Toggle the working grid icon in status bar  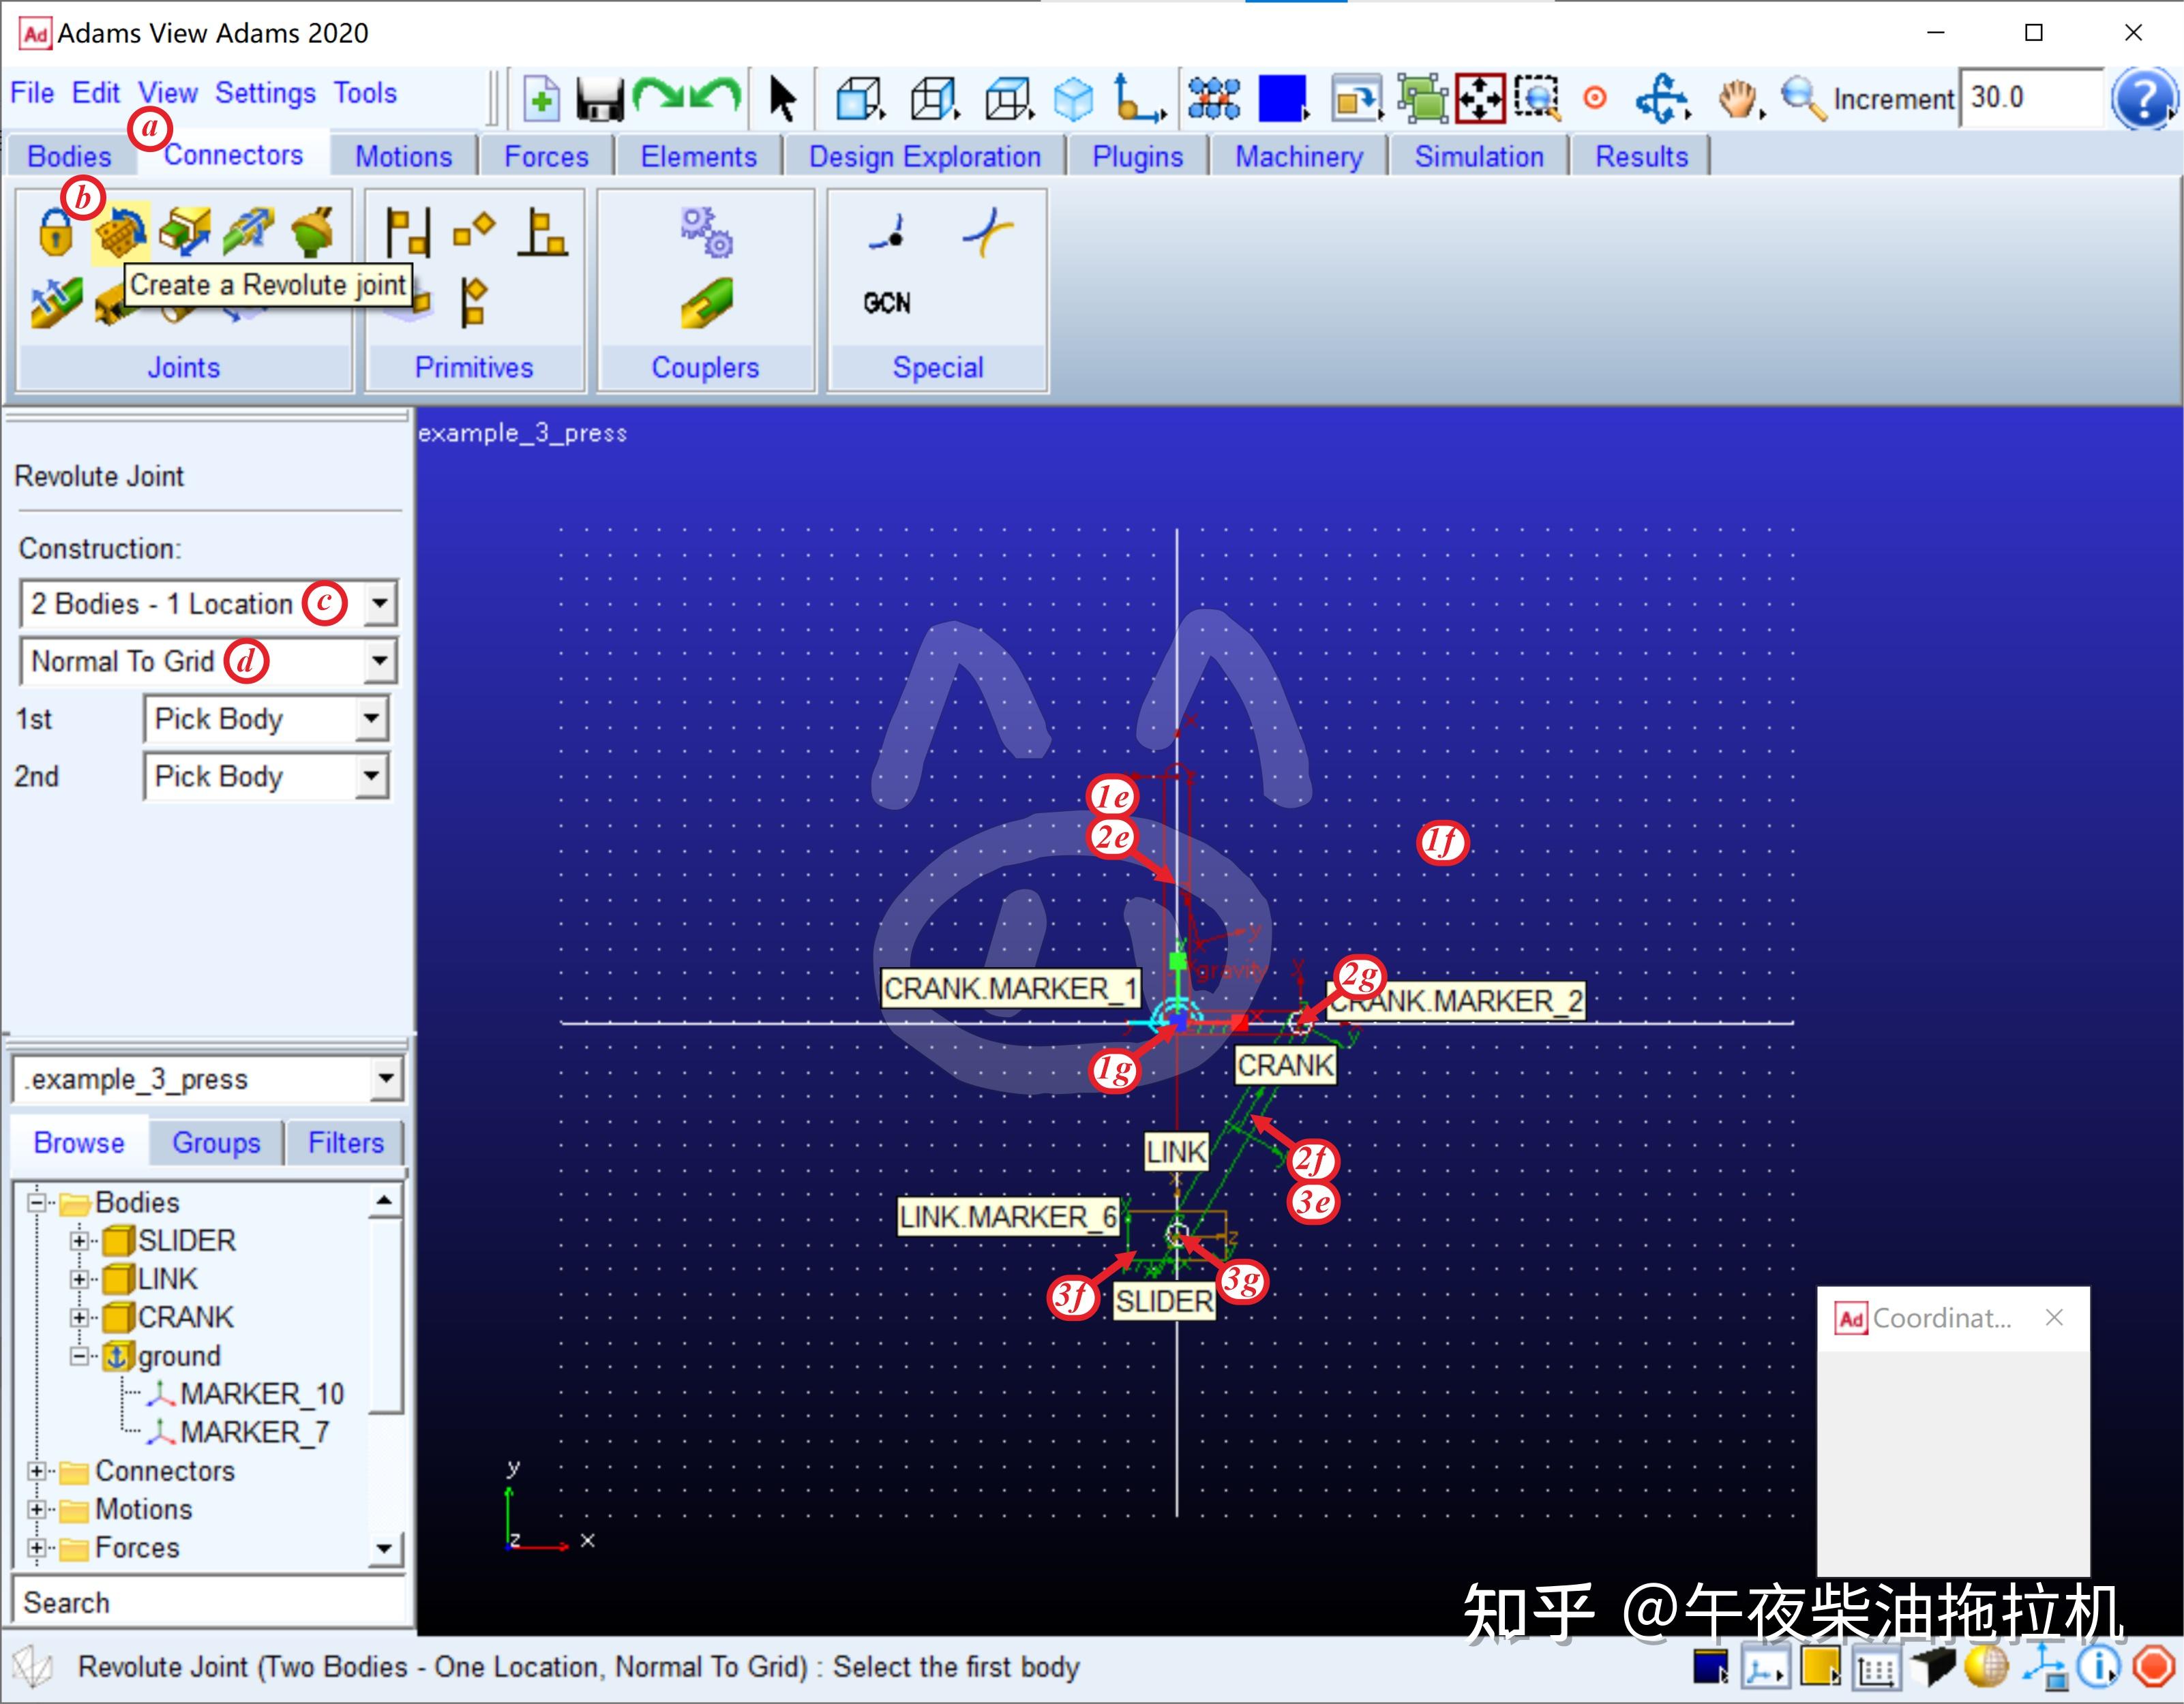pos(1877,1669)
